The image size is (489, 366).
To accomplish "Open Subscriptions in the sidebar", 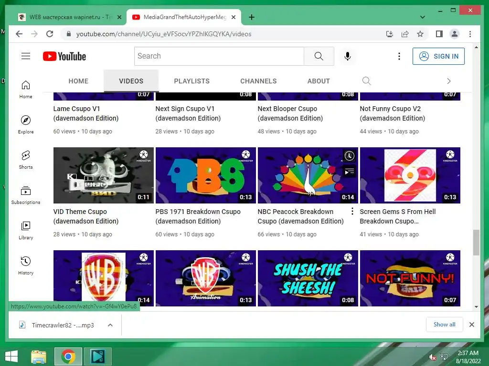I will 26,195.
